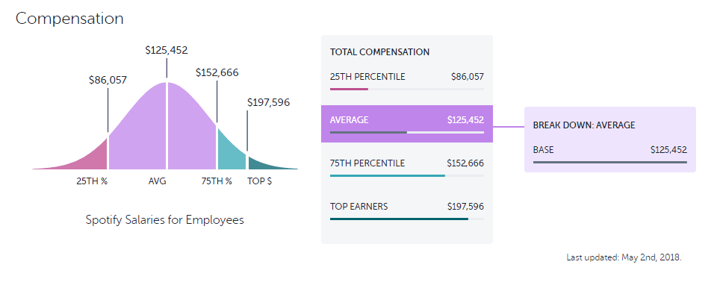Select the Average compensation row
Viewport: 726px width, 291px height.
click(x=407, y=124)
